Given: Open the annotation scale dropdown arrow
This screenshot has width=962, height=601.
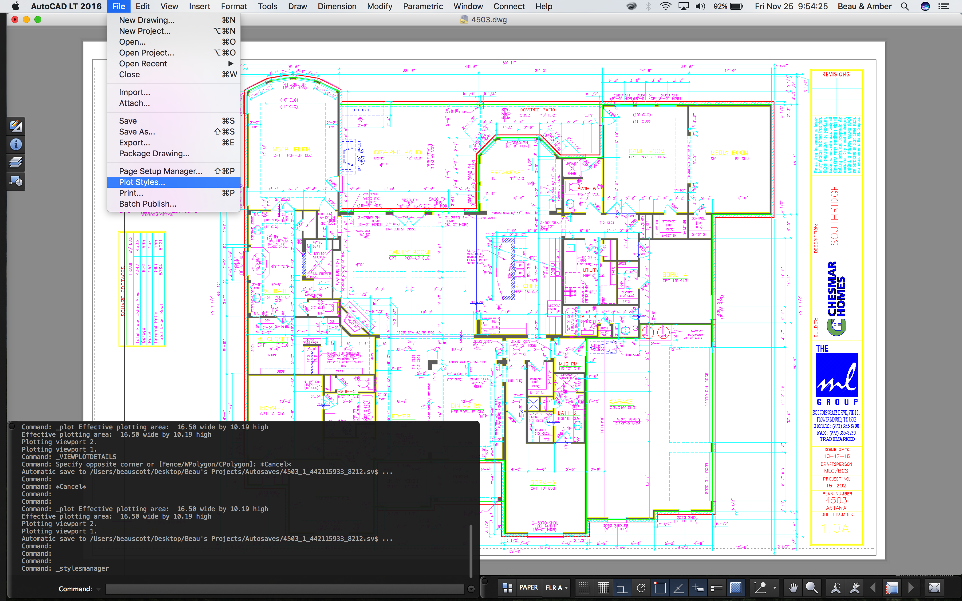Looking at the screenshot, I should (774, 588).
